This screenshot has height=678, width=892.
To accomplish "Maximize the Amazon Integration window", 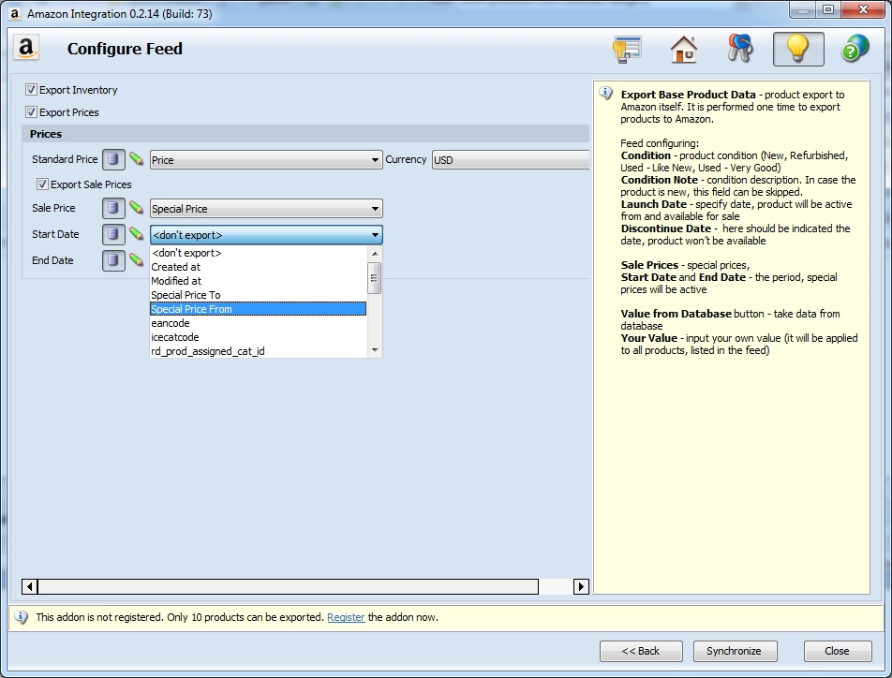I will (x=828, y=9).
